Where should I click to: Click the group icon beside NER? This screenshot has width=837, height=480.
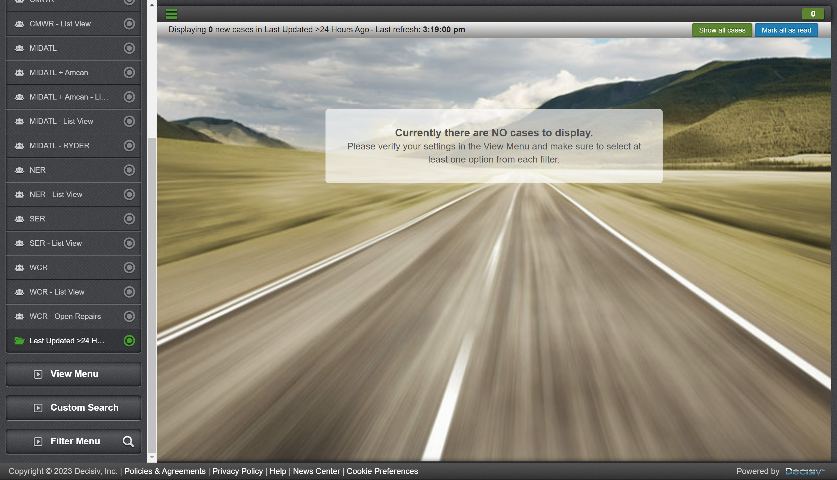(19, 170)
